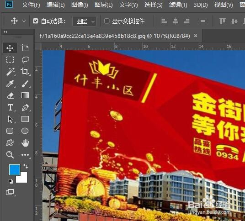Align horizontal centers in options bar

pos(176,21)
